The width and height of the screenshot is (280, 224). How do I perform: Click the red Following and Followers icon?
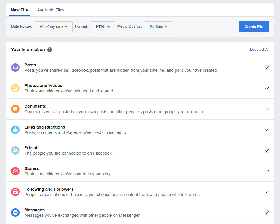[x=15, y=192]
